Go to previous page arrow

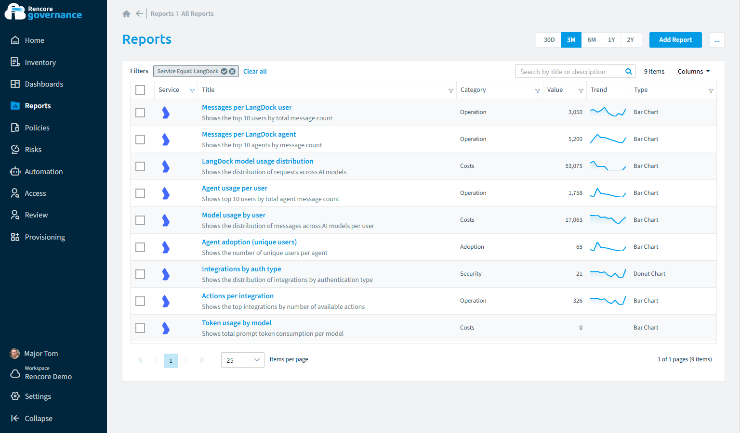156,360
